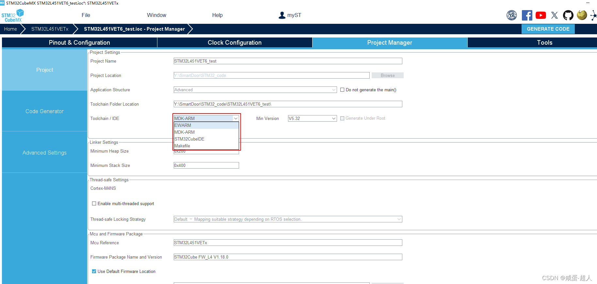Toggle Generate Under Root checkbox
Screen dimensions: 597x284
342,118
